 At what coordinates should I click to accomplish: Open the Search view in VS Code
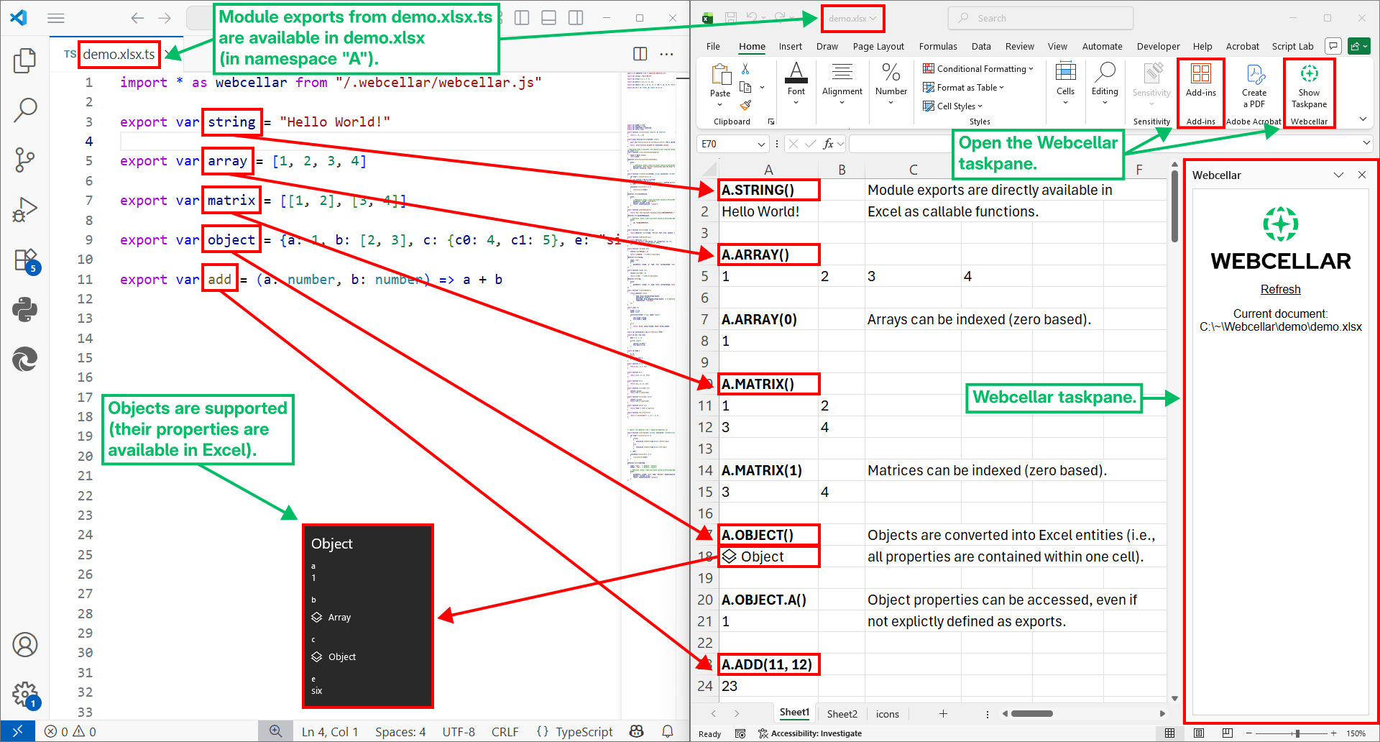(x=25, y=110)
